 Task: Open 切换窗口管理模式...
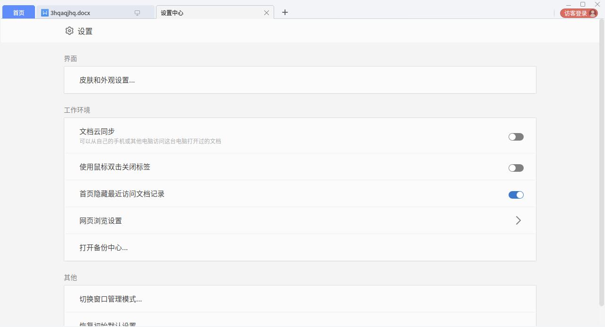coord(300,299)
